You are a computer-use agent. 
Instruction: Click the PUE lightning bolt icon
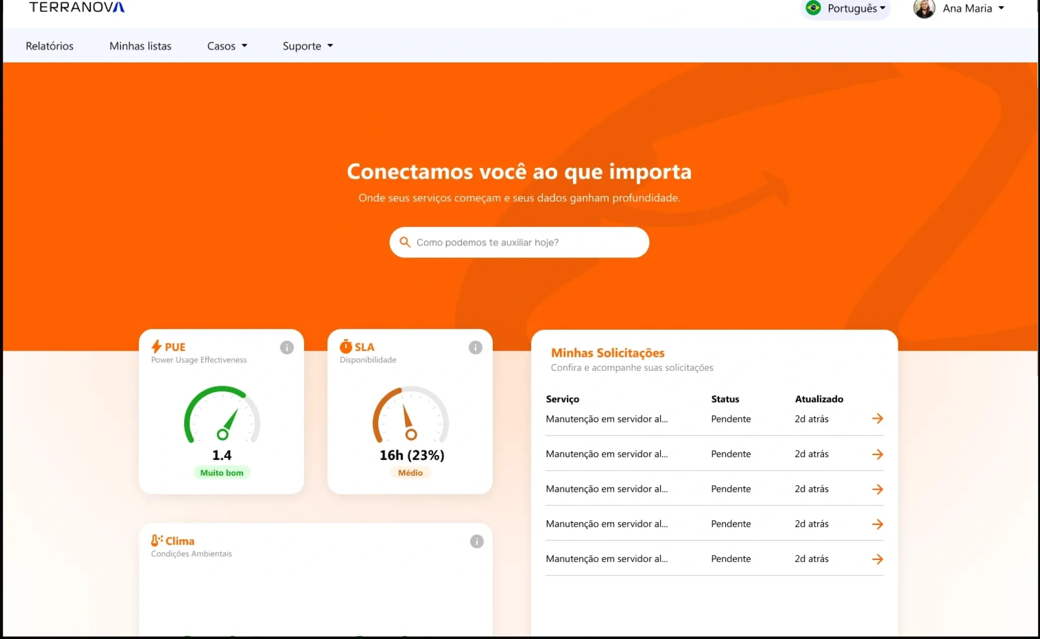coord(156,347)
